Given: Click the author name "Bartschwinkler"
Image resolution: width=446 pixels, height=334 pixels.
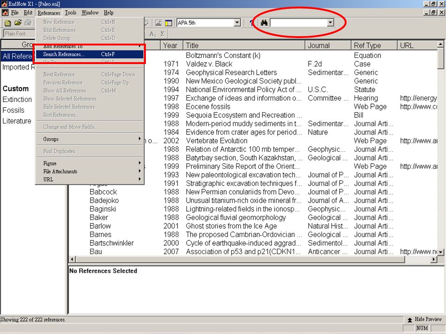Looking at the screenshot, I should point(111,243).
